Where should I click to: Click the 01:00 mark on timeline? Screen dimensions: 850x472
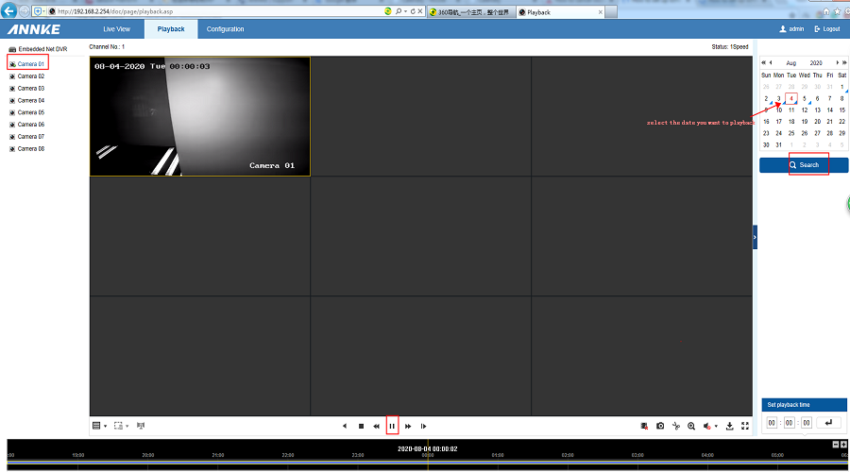tap(498, 455)
